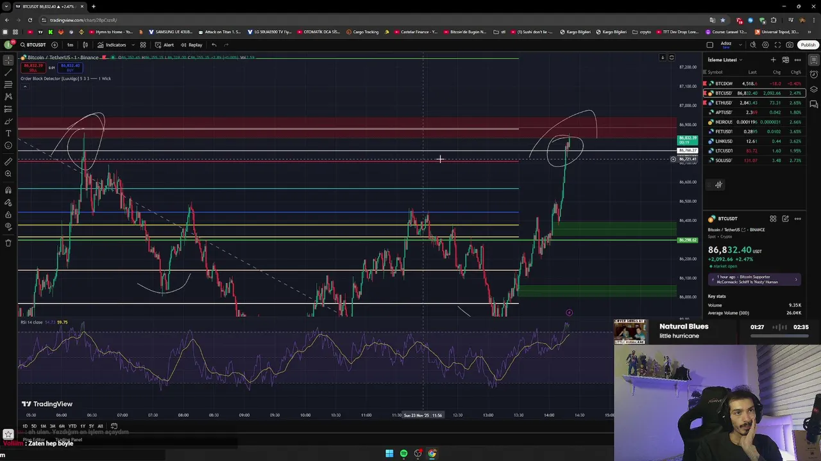Open indicator templates grid icon
Image resolution: width=821 pixels, height=461 pixels.
coord(143,45)
